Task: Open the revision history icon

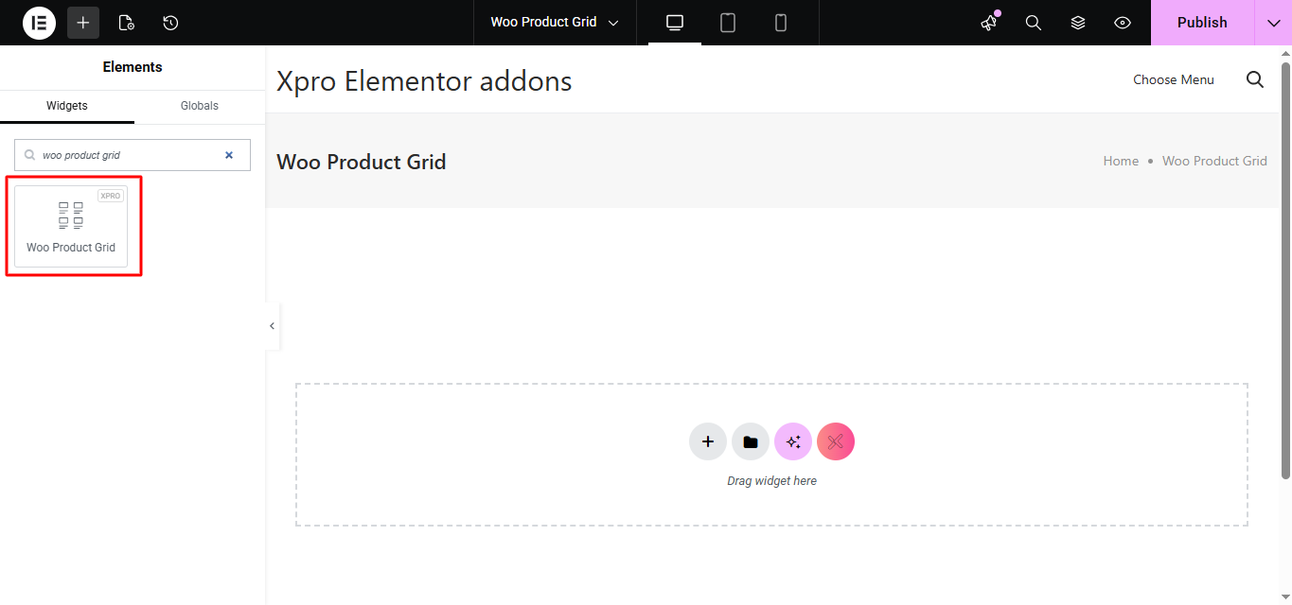Action: [170, 23]
